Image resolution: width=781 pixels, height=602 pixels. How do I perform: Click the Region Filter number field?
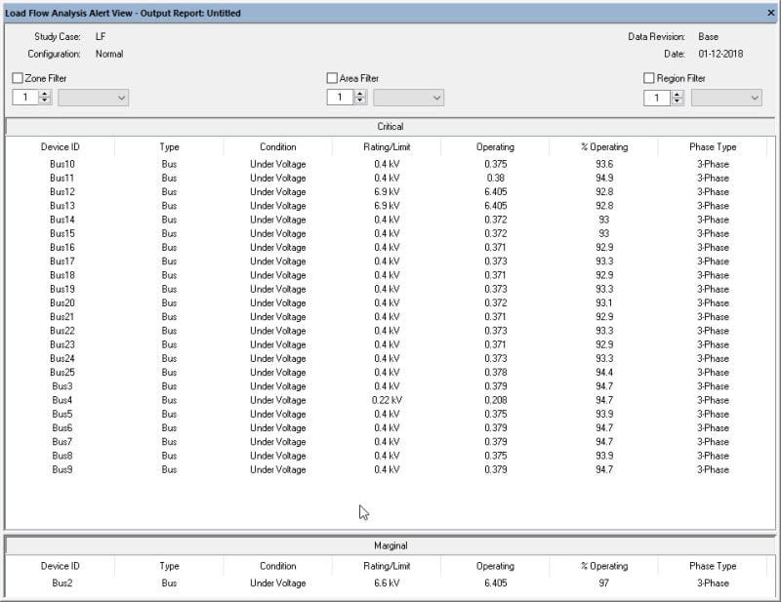click(657, 98)
